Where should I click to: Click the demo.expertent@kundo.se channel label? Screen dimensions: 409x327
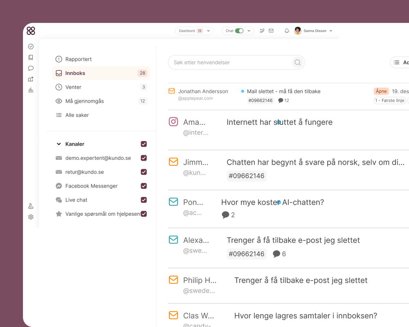(98, 158)
